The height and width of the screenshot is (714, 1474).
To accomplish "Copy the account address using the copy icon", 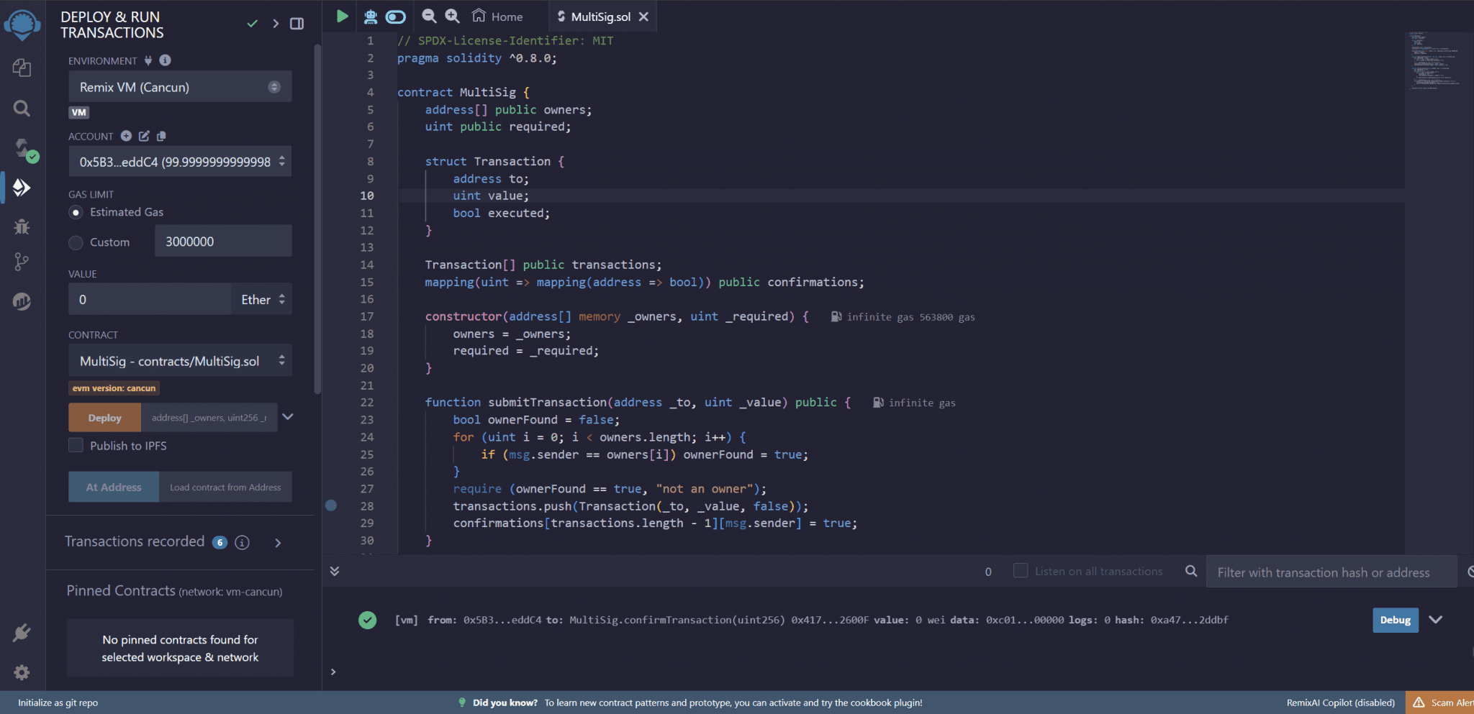I will pyautogui.click(x=161, y=136).
